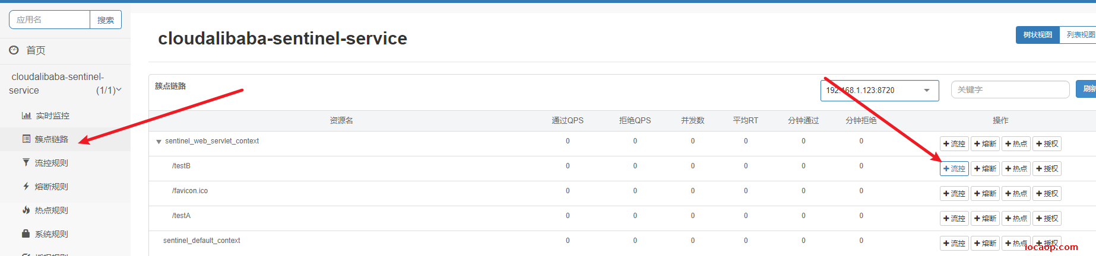The height and width of the screenshot is (256, 1096).
Task: Click the lock icon for 系统规则
Action: pos(26,233)
